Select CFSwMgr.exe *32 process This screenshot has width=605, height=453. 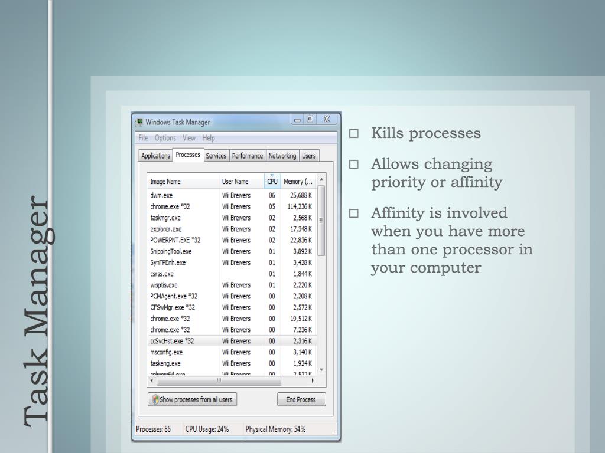coord(232,307)
